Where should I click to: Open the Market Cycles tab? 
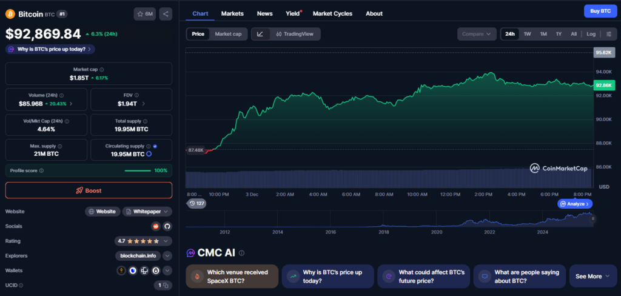[x=333, y=13]
